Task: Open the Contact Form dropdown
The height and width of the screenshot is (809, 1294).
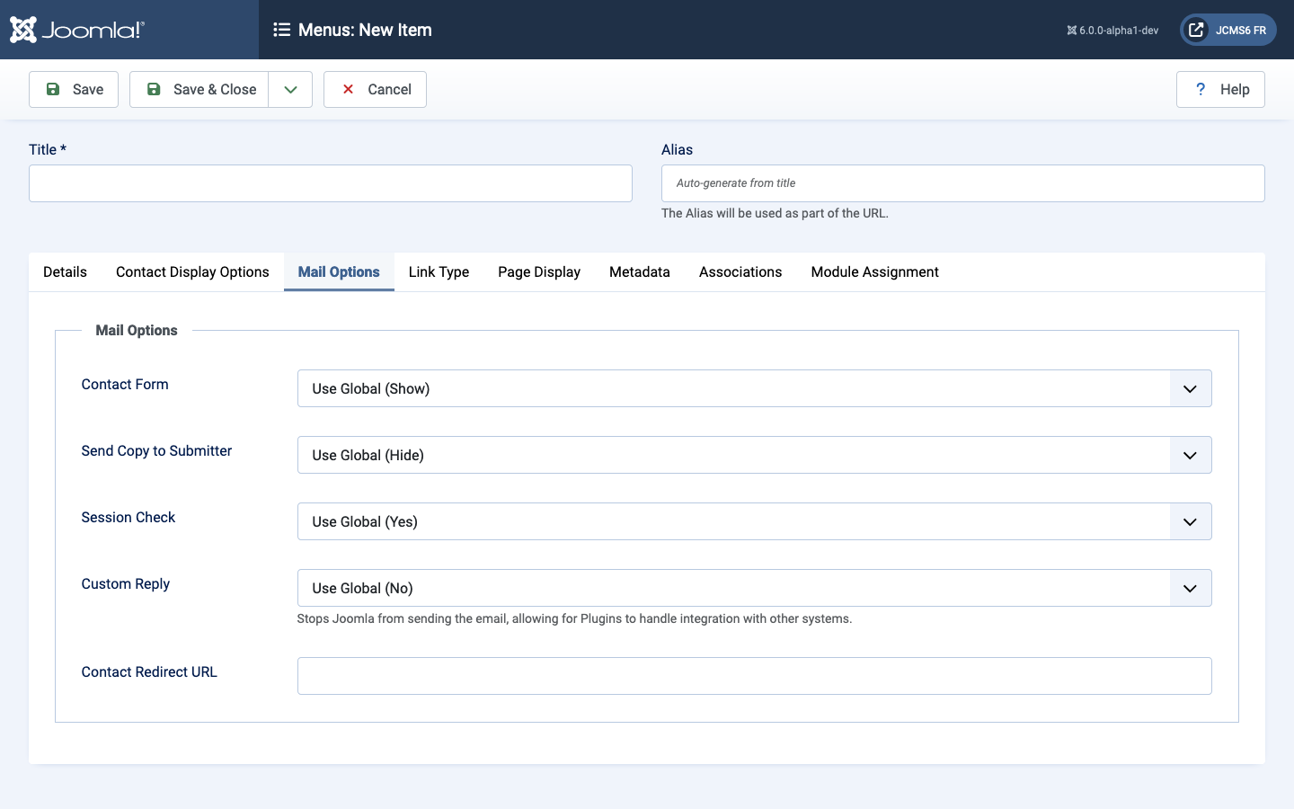Action: [x=754, y=388]
